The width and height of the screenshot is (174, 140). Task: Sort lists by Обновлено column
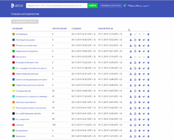click(x=105, y=29)
